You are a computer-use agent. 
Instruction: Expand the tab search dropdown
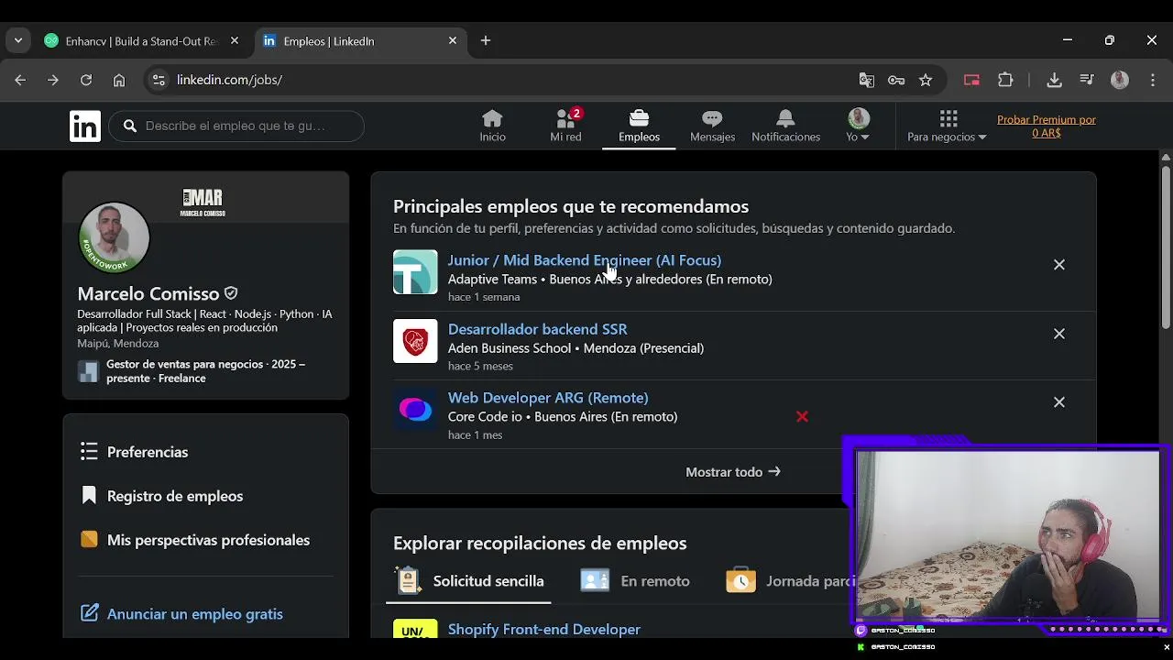pyautogui.click(x=17, y=40)
